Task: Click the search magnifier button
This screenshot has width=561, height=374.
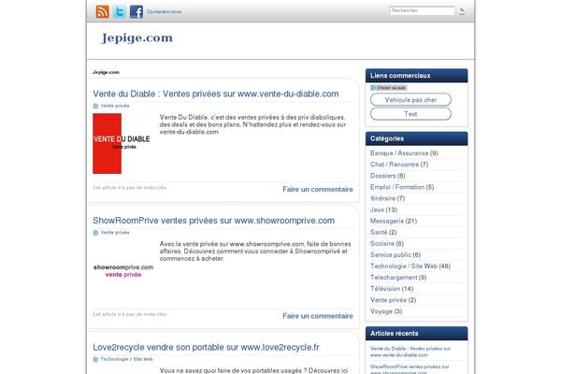Action: [462, 10]
